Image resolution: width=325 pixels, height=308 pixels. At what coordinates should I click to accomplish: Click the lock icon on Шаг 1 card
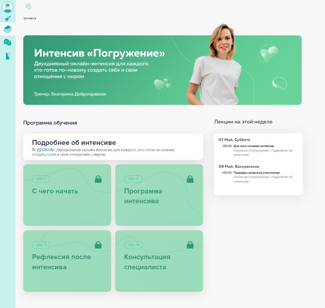pyautogui.click(x=98, y=179)
